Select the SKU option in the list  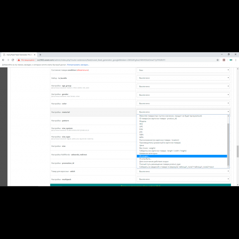tap(141, 124)
